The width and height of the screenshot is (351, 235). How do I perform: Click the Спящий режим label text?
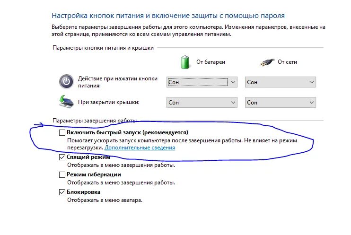click(x=88, y=157)
